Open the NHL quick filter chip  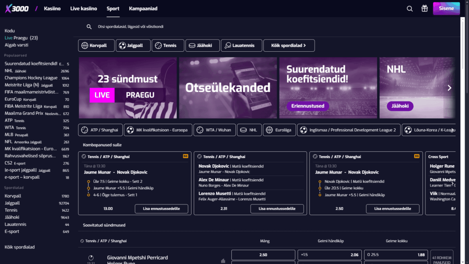click(x=249, y=130)
